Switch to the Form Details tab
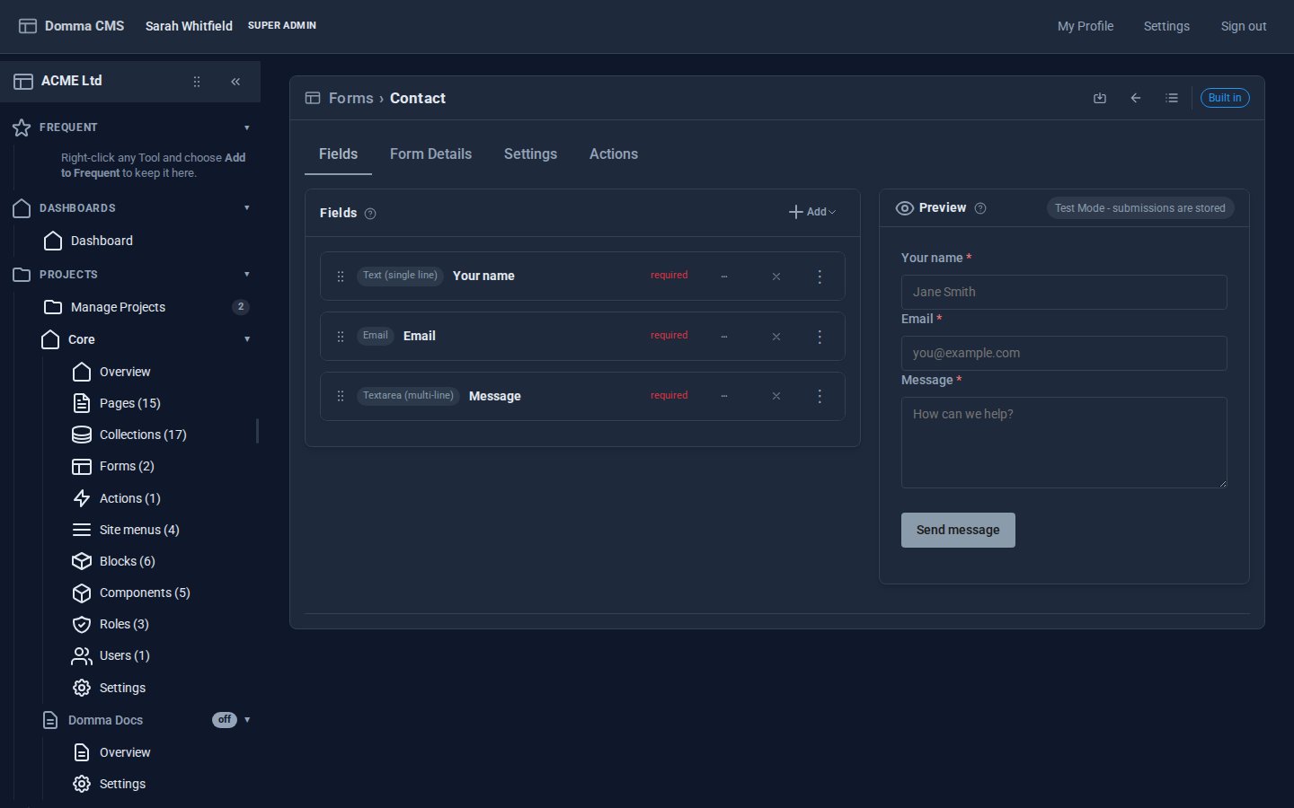The image size is (1294, 808). tap(430, 154)
